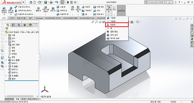Image resolution: width=194 pixels, height=103 pixels.
Task: Click 바운더리 컷 (Boundary Cut) tool
Action: tap(63, 14)
